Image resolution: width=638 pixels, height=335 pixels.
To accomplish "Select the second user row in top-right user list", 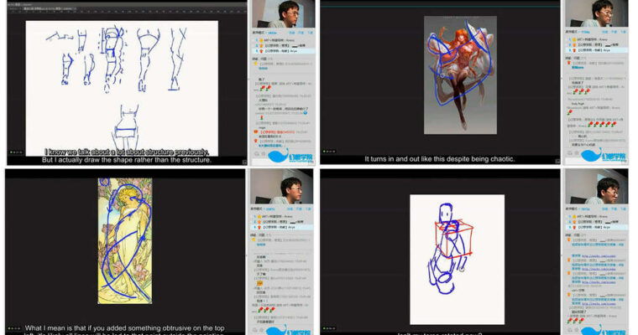I will tap(596, 44).
